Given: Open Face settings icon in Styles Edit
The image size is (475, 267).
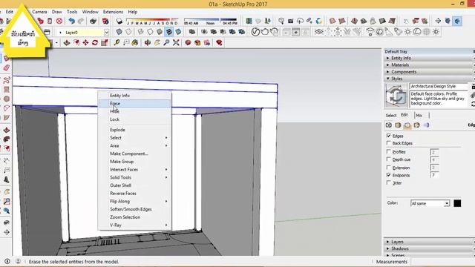Looking at the screenshot, I should pos(398,125).
